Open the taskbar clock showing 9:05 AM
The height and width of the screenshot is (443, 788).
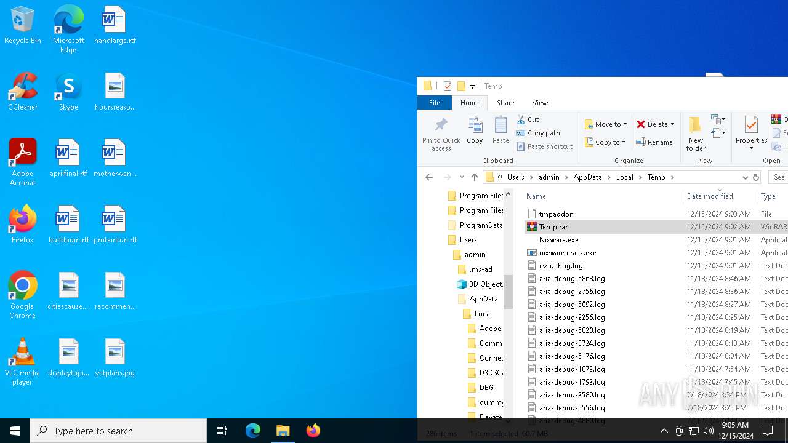[735, 431]
